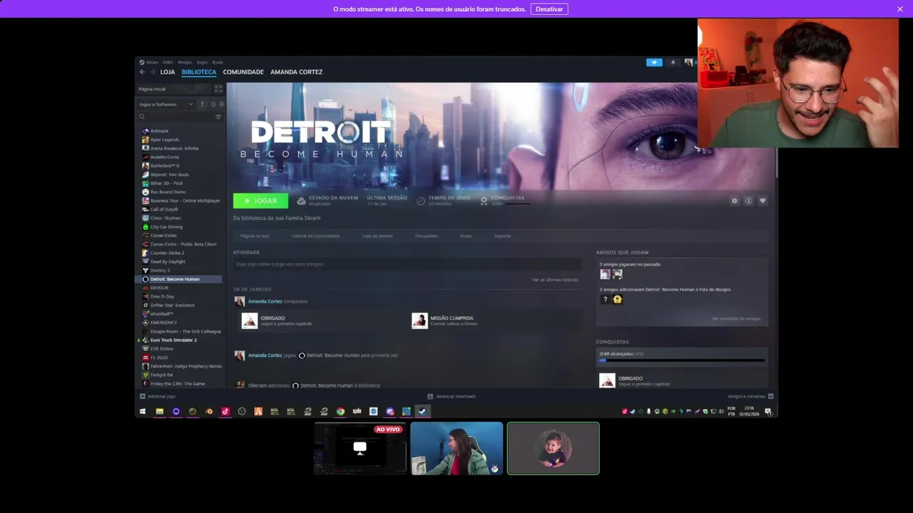Open the Guias tab
This screenshot has height=513, width=913.
click(466, 236)
